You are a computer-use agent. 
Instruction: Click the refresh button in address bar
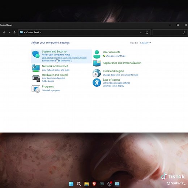[147, 33]
